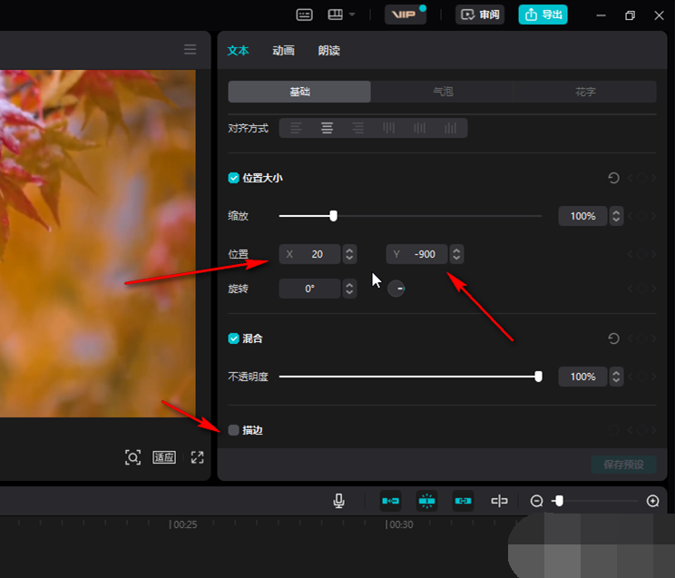Click the timeline zoom in magnifier
The height and width of the screenshot is (578, 675).
(652, 501)
